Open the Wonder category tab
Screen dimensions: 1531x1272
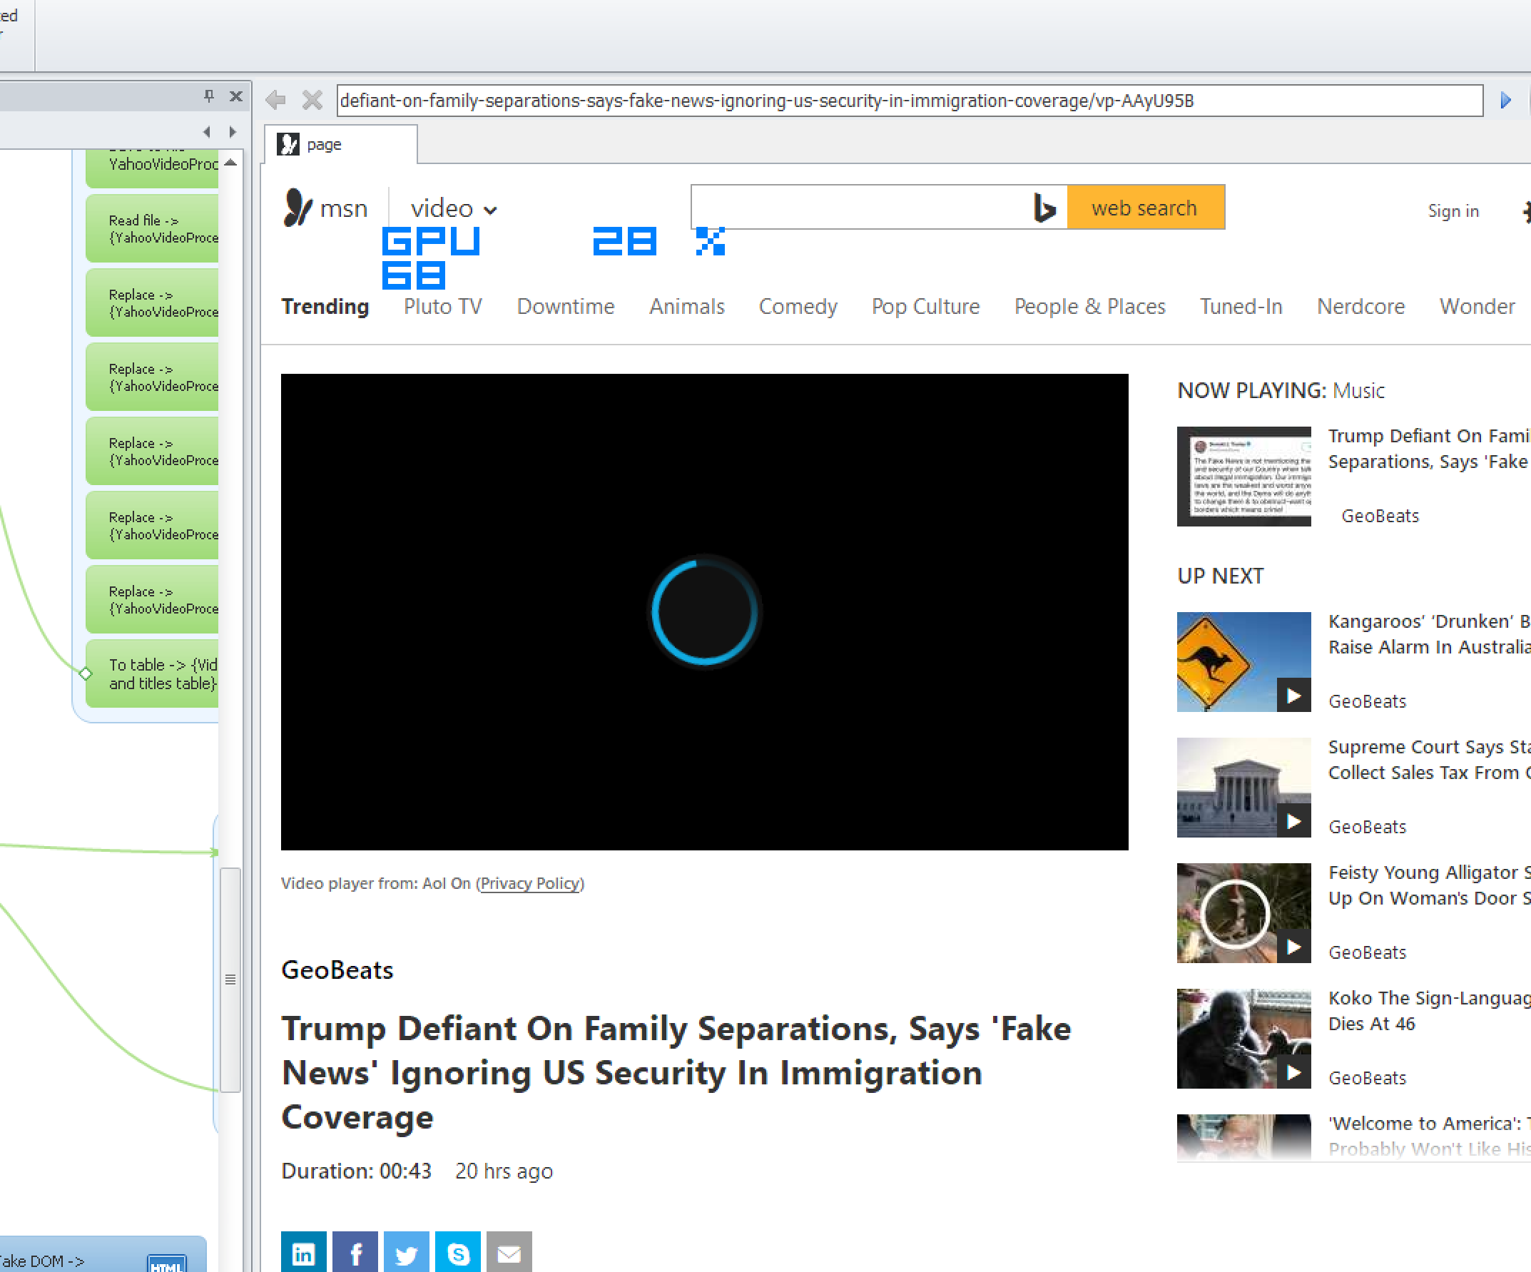(1477, 307)
